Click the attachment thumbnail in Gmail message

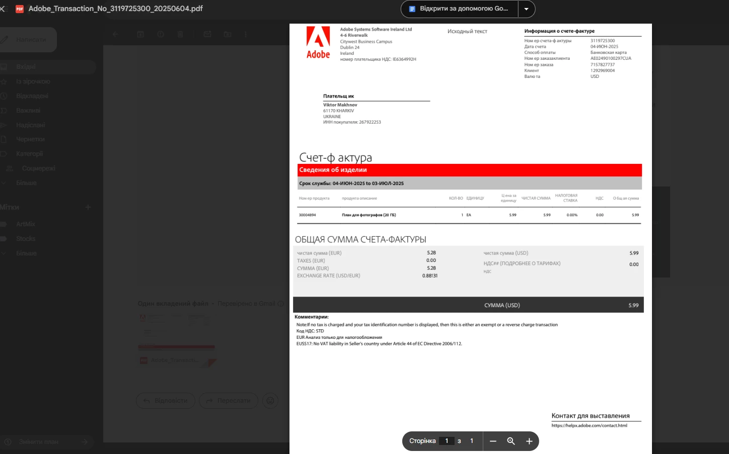177,341
